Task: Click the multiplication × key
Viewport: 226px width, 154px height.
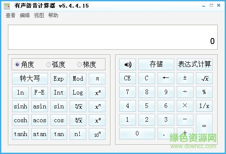Action: [185, 106]
